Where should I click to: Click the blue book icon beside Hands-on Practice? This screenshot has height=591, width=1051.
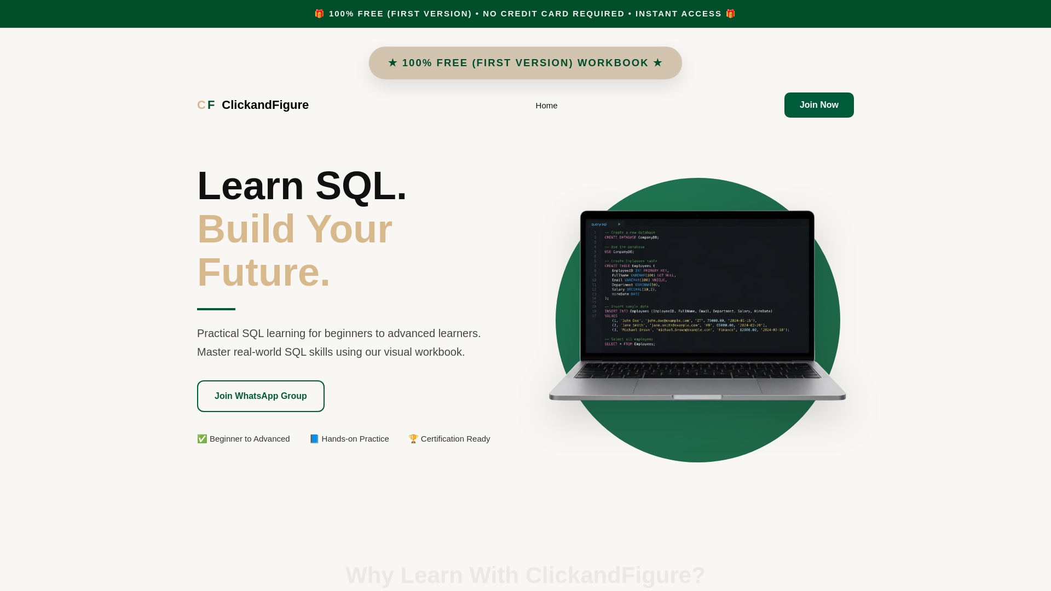click(314, 439)
